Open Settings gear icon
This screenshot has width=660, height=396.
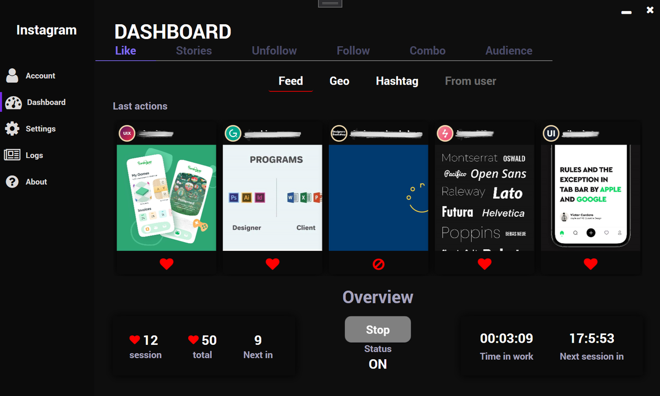[x=12, y=129]
